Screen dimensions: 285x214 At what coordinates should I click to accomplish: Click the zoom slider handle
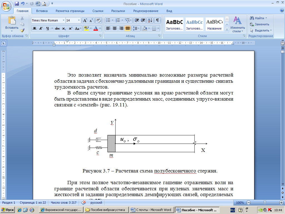265,203
